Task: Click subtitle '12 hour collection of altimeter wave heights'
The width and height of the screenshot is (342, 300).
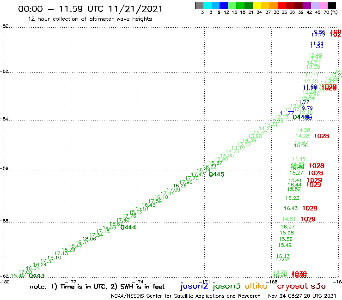Action: 90,19
